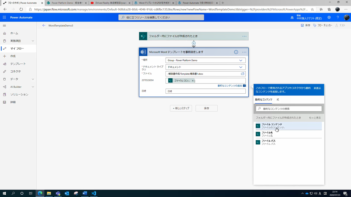
Task: Open the trigger card ellipsis menu
Action: [245, 36]
